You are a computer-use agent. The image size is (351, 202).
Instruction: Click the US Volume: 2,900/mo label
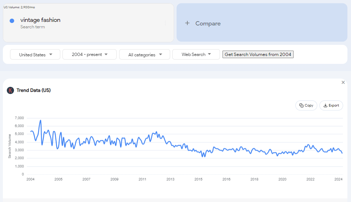tap(19, 7)
